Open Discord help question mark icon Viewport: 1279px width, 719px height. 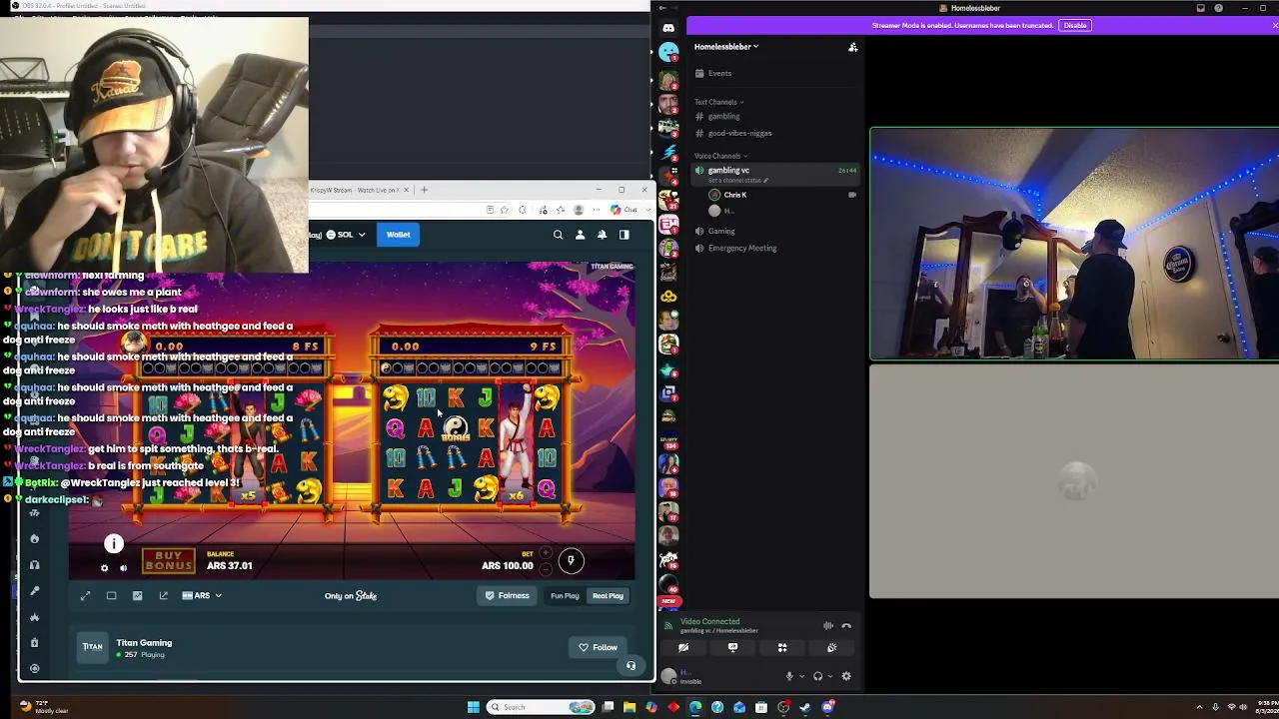[1218, 8]
